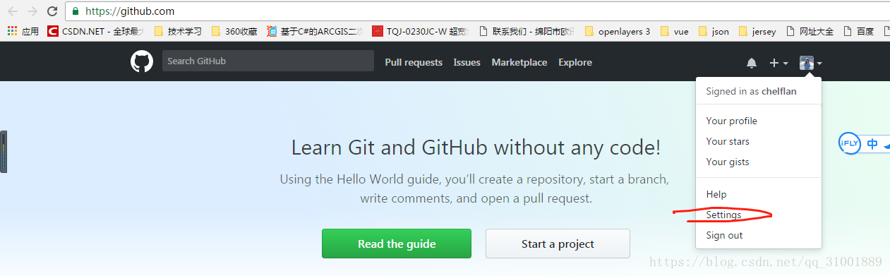Toggle the user avatar menu
Image resolution: width=890 pixels, height=276 pixels.
(x=810, y=63)
